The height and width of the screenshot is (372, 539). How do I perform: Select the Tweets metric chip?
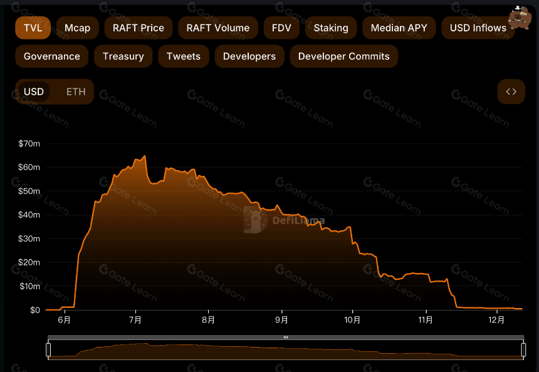pos(184,56)
